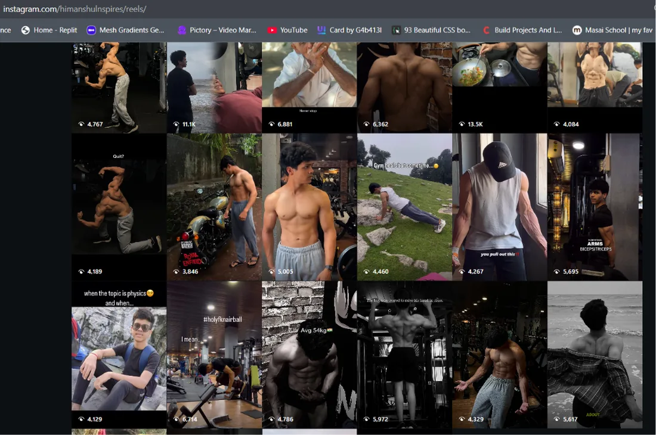Open the reel with 4,329 views

[500, 355]
